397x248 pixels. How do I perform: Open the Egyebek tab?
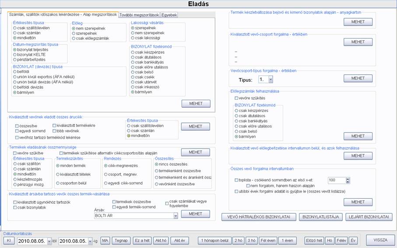(x=169, y=15)
